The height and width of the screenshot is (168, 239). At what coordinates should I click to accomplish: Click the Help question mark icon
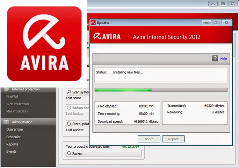(x=215, y=58)
